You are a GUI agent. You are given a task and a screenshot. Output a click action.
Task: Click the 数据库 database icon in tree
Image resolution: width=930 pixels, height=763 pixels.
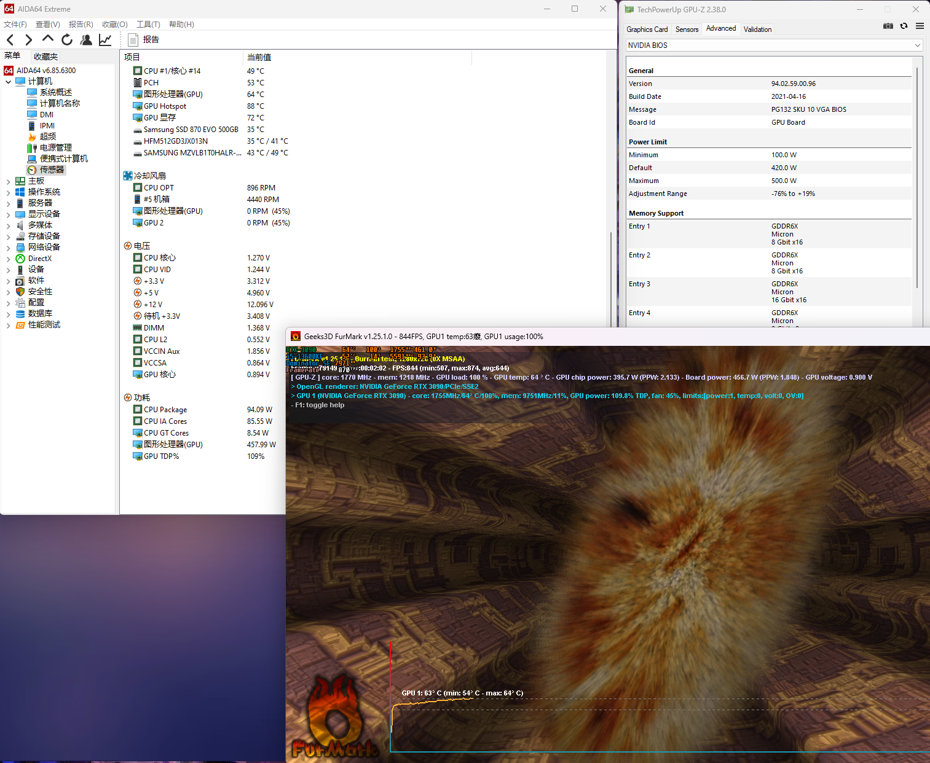point(20,314)
